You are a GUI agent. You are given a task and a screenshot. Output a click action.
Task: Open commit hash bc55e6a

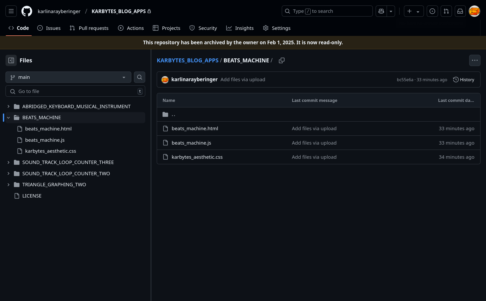point(405,80)
